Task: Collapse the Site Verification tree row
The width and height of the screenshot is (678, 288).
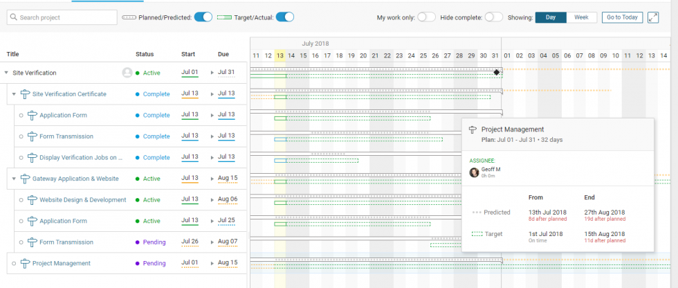Action: [x=6, y=73]
